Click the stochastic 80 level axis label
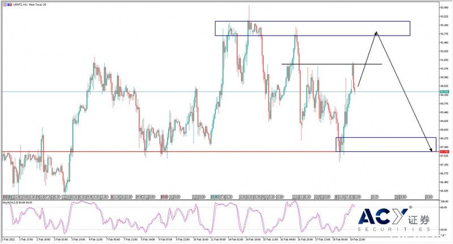The width and height of the screenshot is (453, 244). pyautogui.click(x=443, y=207)
